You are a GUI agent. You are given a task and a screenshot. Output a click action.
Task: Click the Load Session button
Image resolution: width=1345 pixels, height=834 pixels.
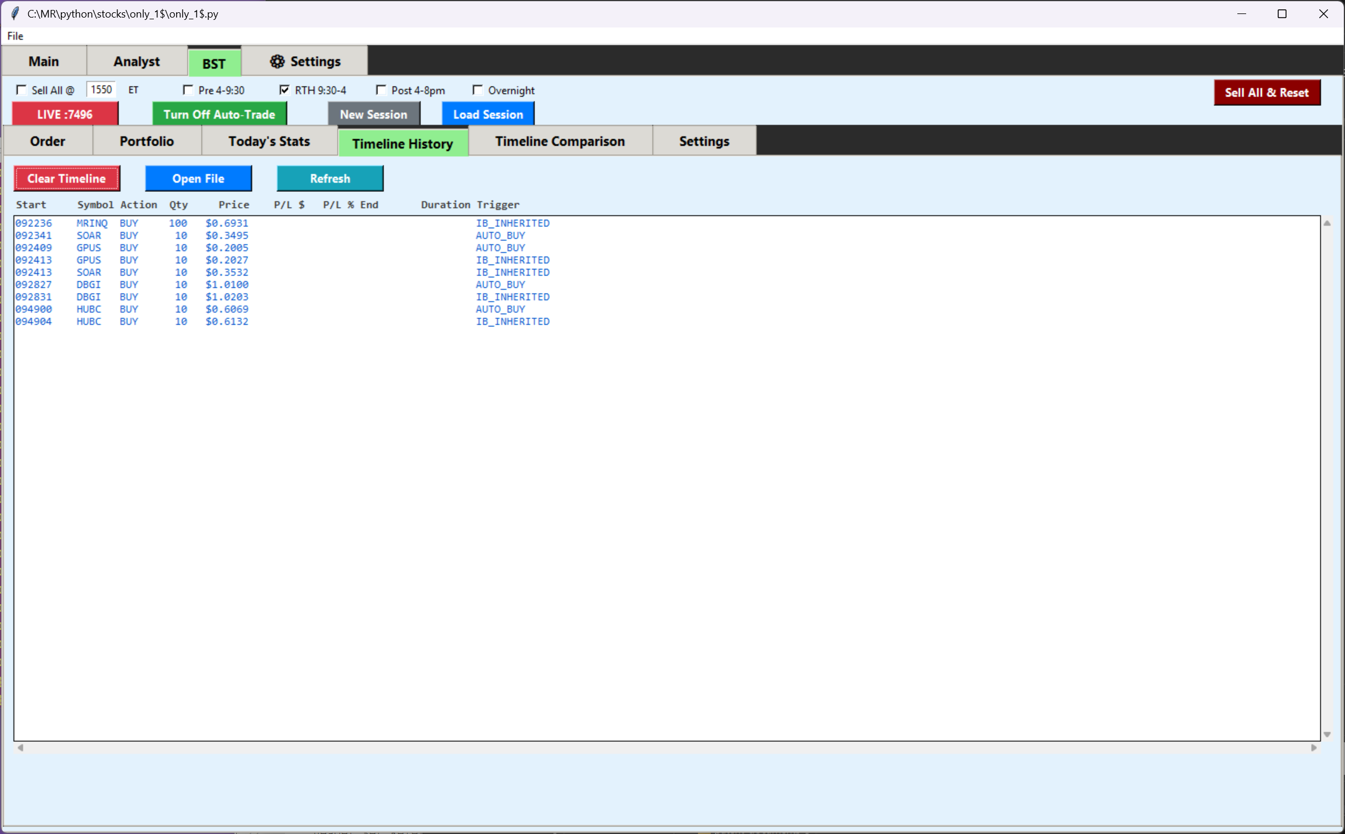coord(488,114)
